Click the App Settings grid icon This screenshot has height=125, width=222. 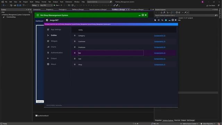coord(48,30)
